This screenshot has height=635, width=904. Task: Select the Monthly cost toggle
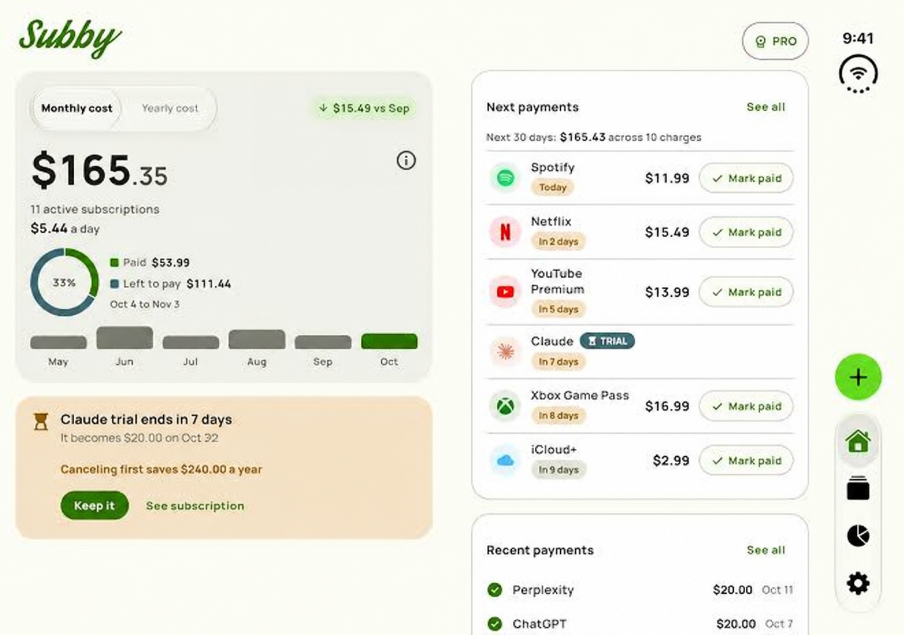(x=77, y=108)
